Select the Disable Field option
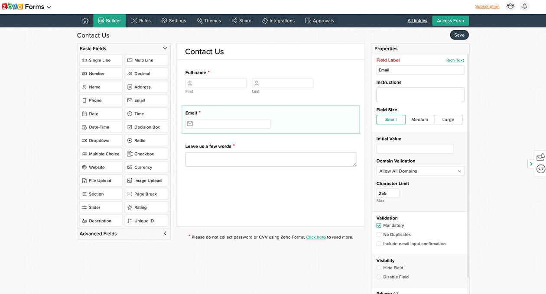Viewport: 546px width, 294px height. 379,277
